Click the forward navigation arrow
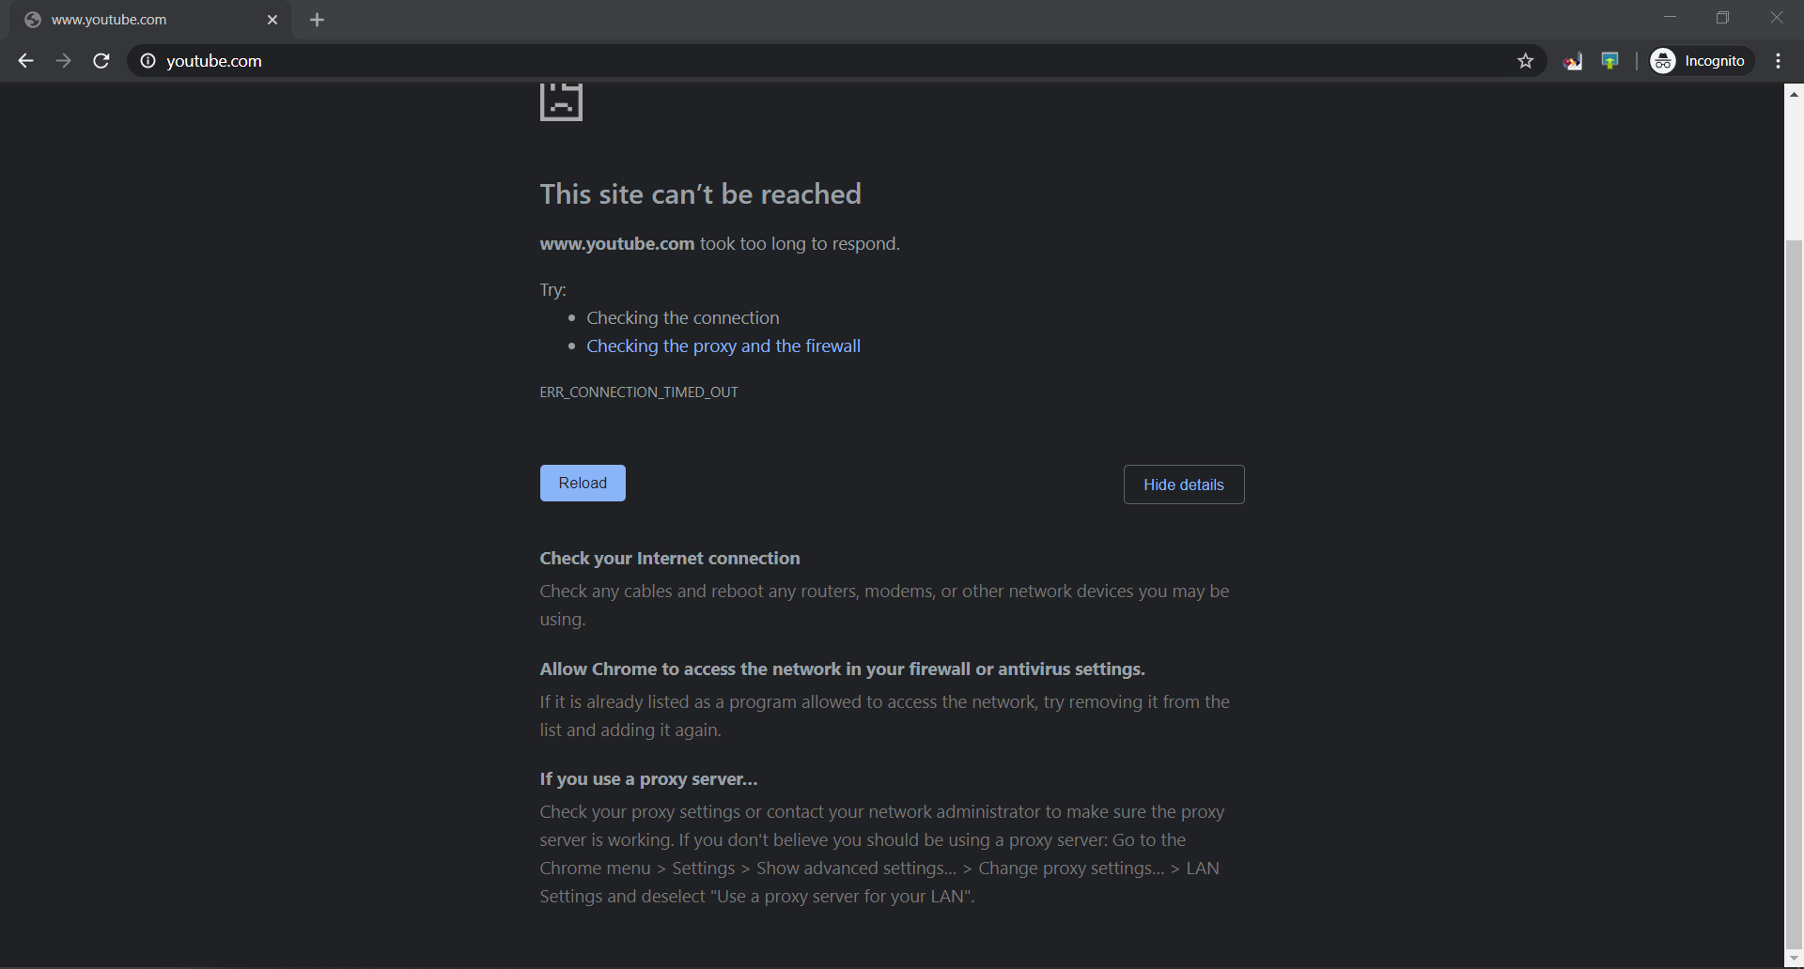Viewport: 1804px width, 969px height. (63, 61)
